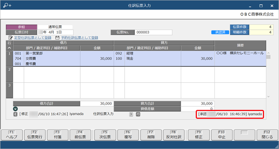
Task: Click the table scrollbar up arrow
Action: tap(268, 53)
